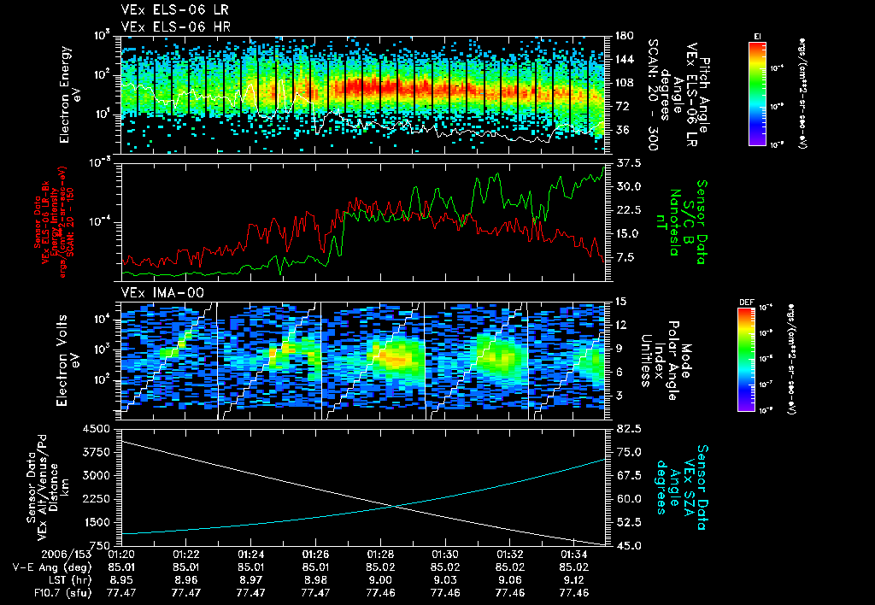Click the altitude axis value '4500'
The image size is (875, 605).
tap(96, 429)
